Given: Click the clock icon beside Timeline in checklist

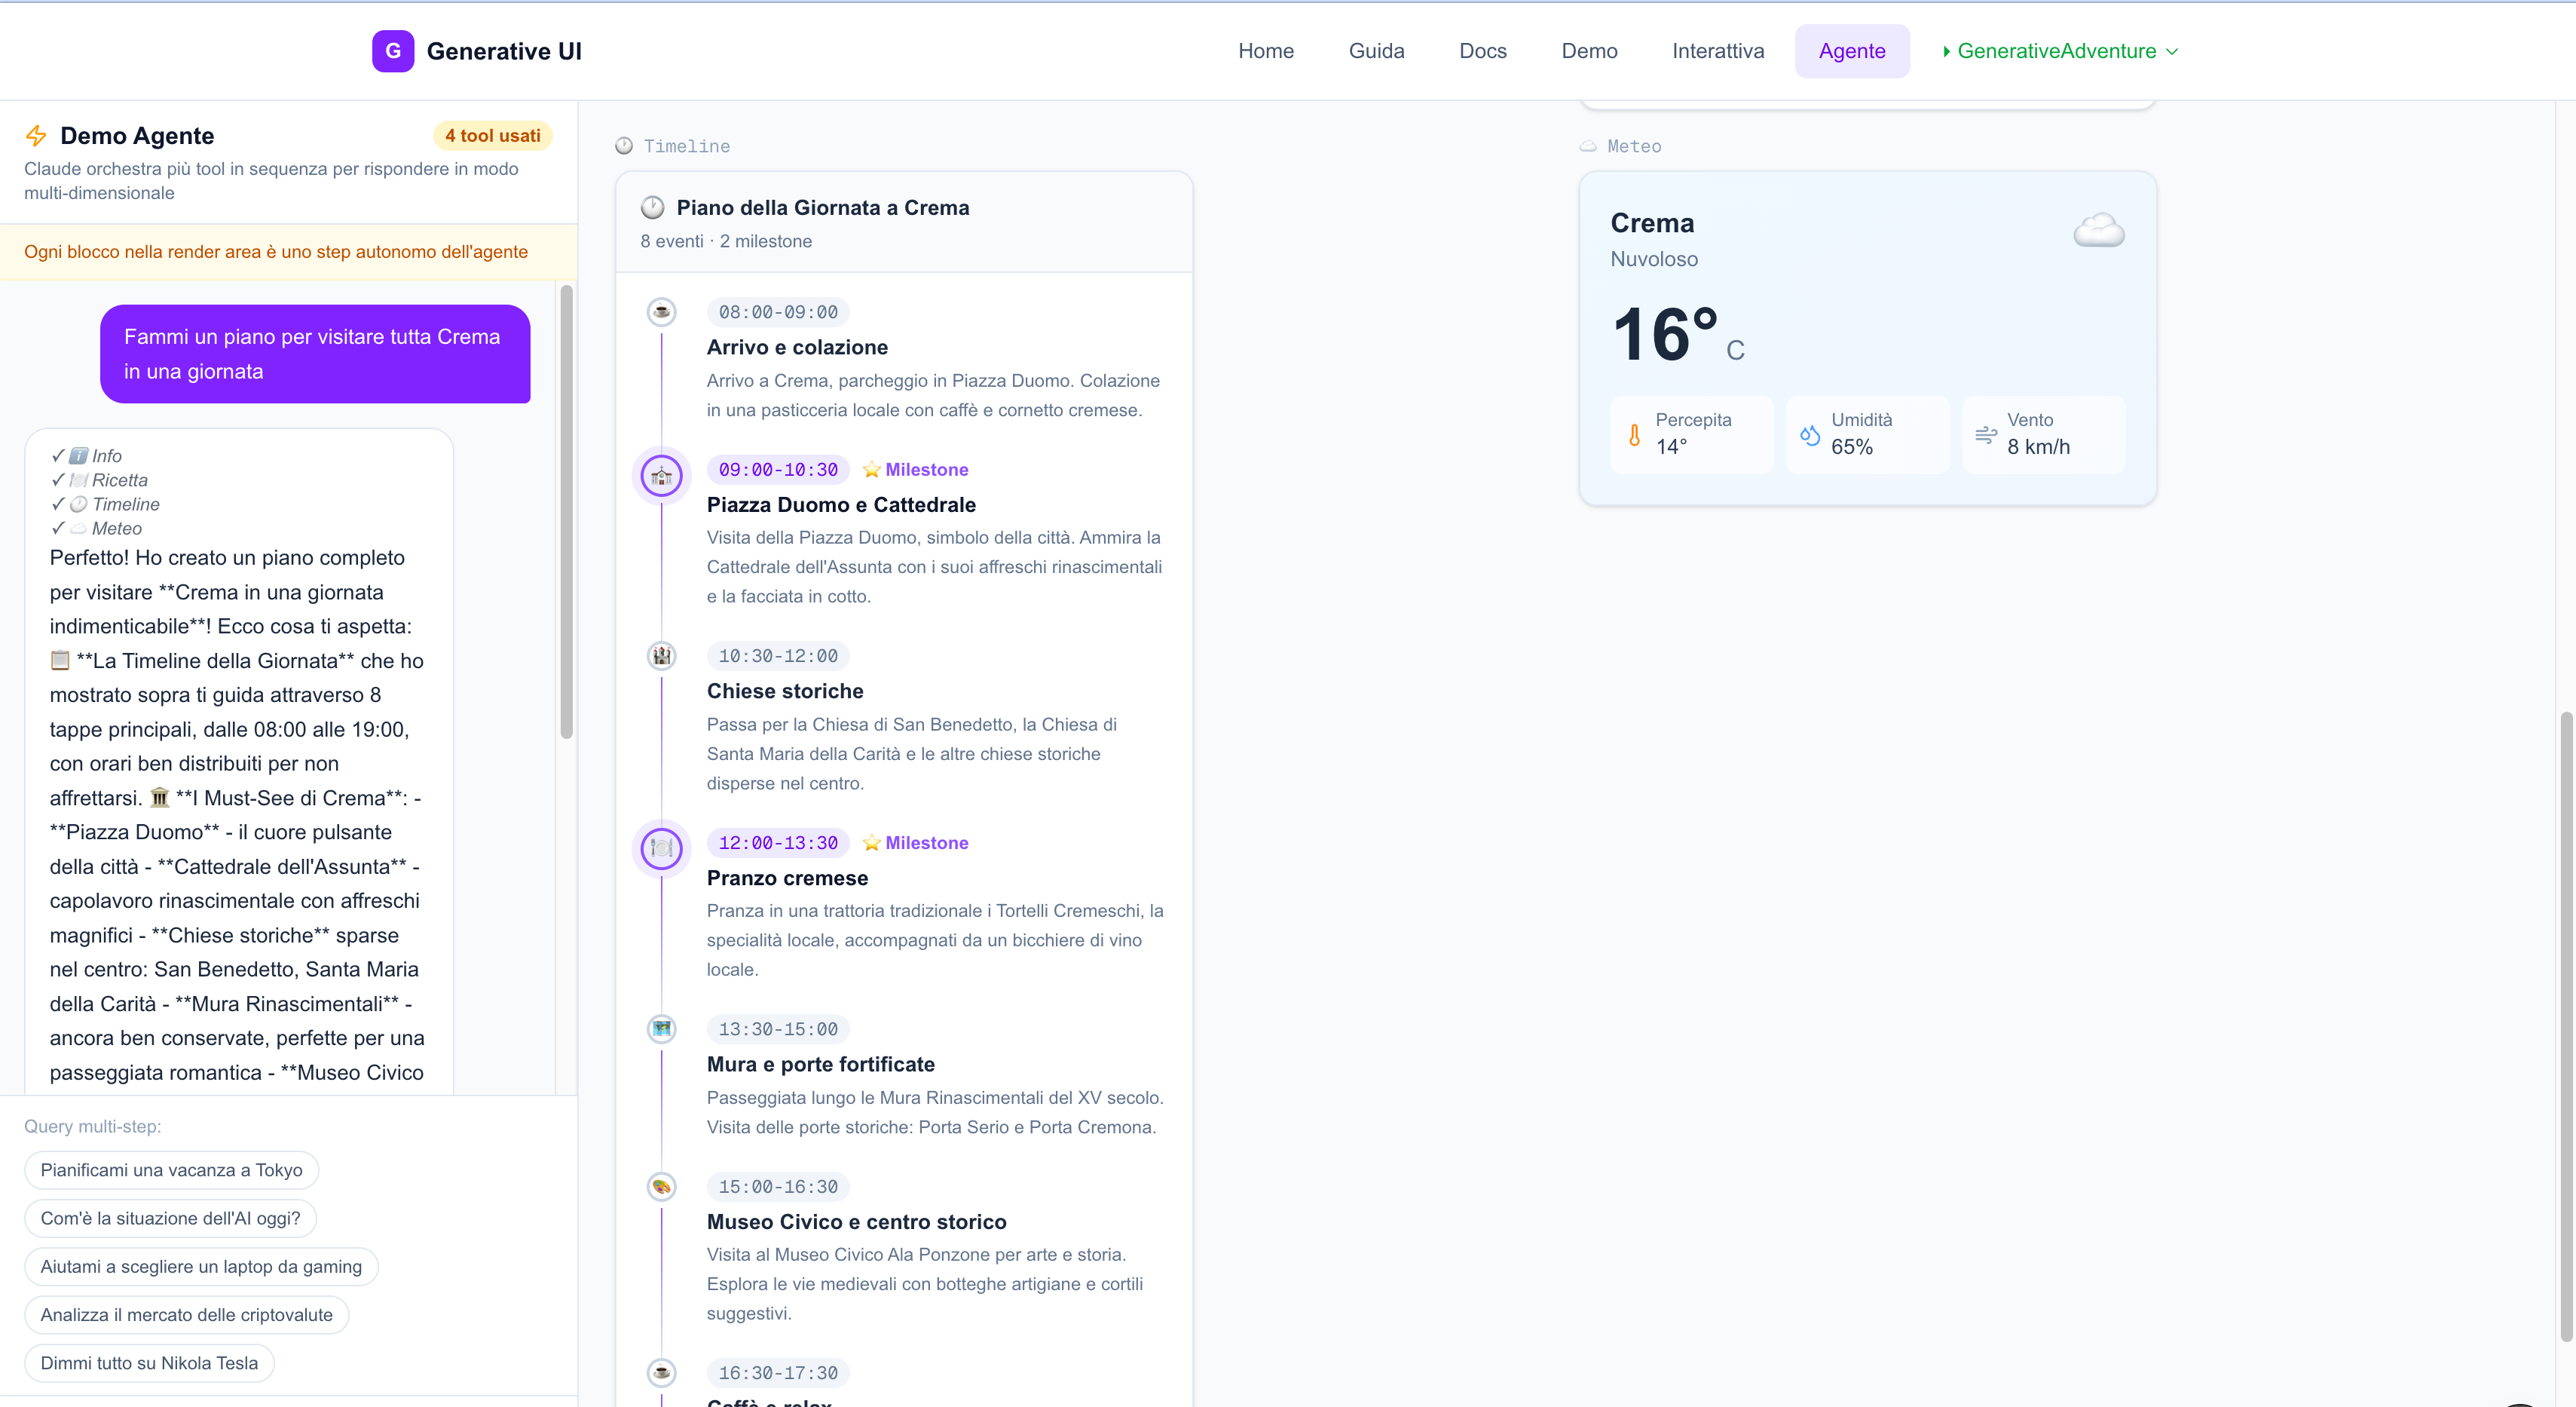Looking at the screenshot, I should click(79, 504).
